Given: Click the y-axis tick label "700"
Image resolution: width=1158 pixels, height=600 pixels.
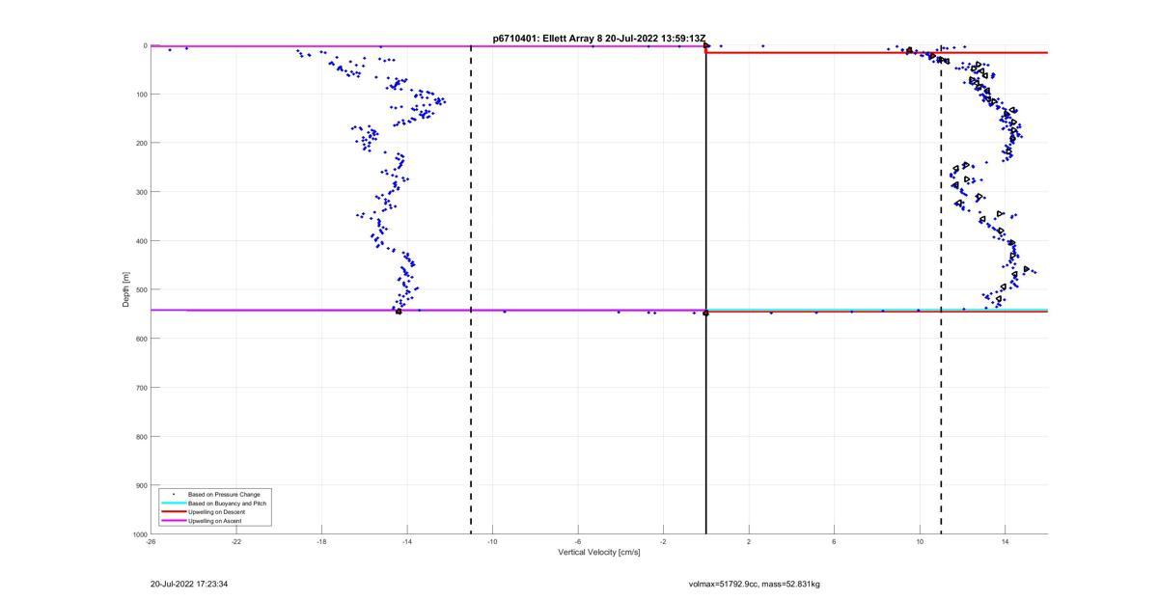Looking at the screenshot, I should coord(141,388).
